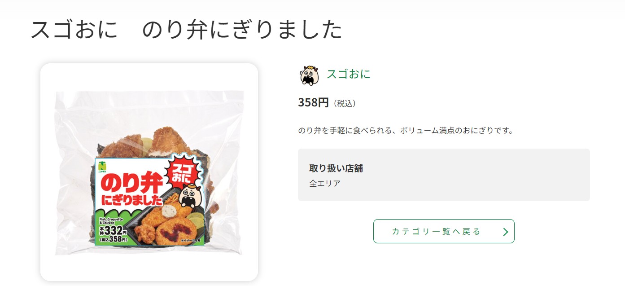Click the screaming mascot character on the package label
The image size is (625, 286).
191,197
